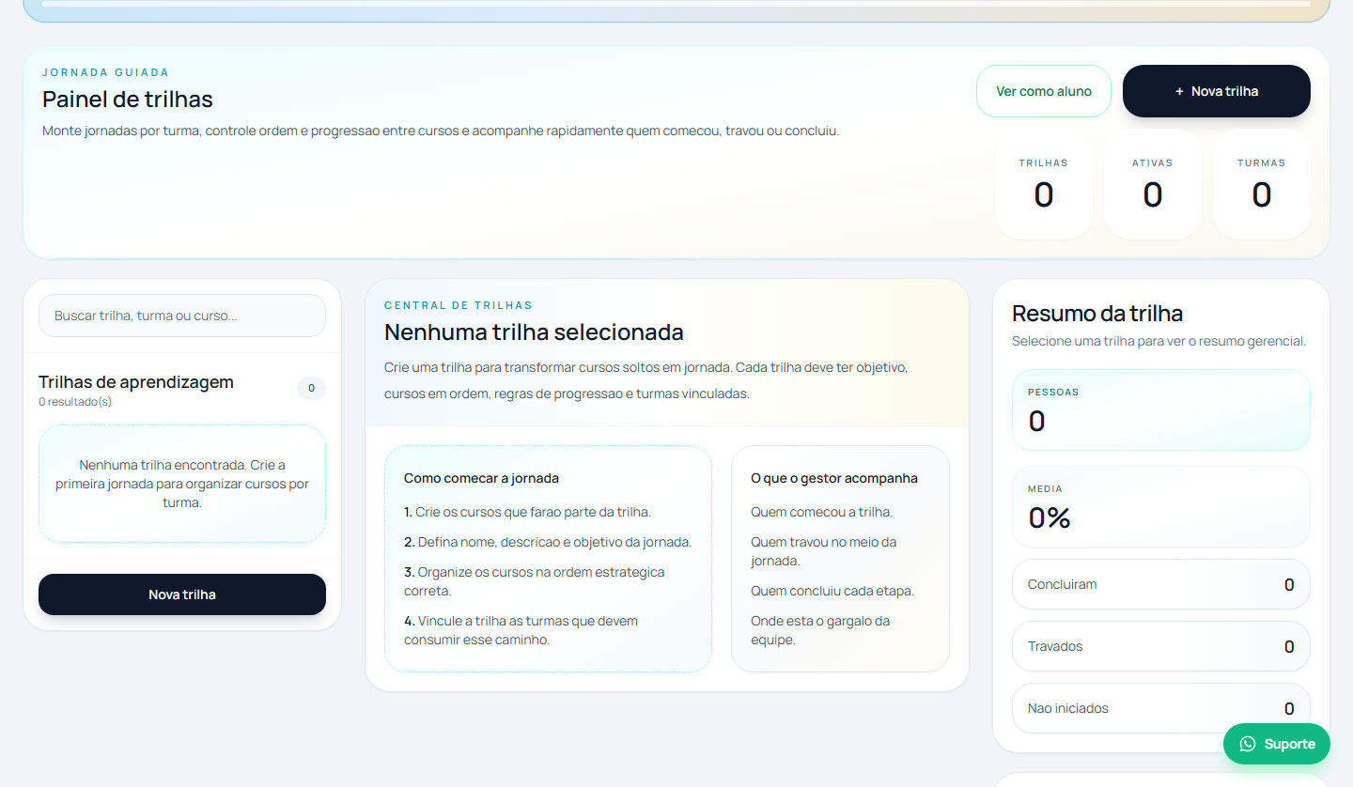Focus the Buscar trilha, turma ou curso field
Image resolution: width=1353 pixels, height=787 pixels.
(x=182, y=316)
